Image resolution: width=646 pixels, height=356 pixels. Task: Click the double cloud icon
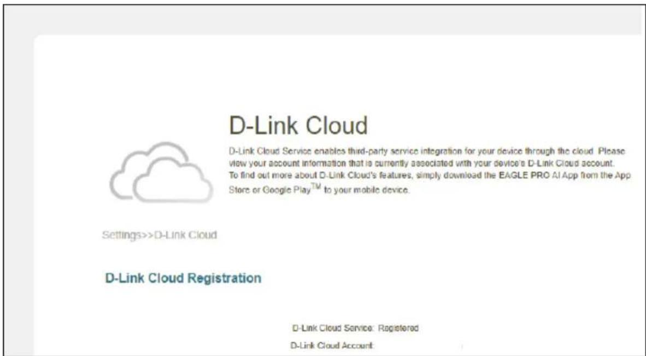(161, 172)
